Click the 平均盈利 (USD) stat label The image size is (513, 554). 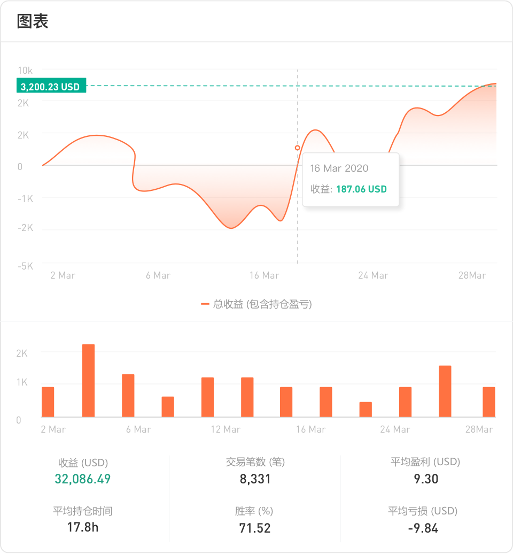coord(425,462)
